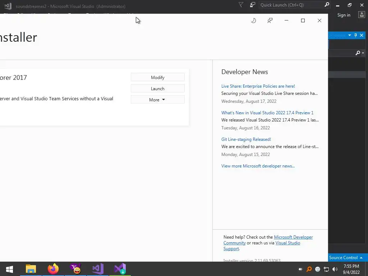Maximize the Visual Studio Installer window
Viewport: 368px width, 276px height.
pos(303,20)
